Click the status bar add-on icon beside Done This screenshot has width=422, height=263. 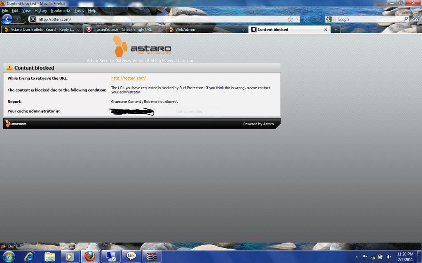3,246
